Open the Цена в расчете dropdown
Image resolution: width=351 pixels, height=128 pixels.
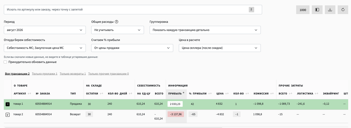click(x=220, y=48)
